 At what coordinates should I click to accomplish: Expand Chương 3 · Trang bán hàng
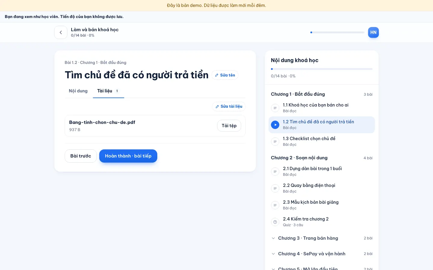pos(322,238)
